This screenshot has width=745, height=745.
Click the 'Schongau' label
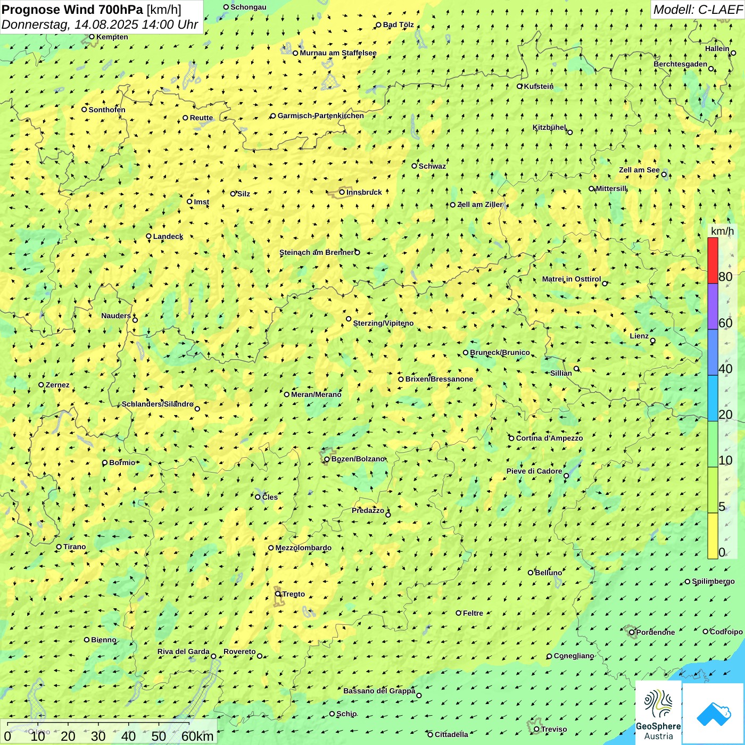point(249,7)
